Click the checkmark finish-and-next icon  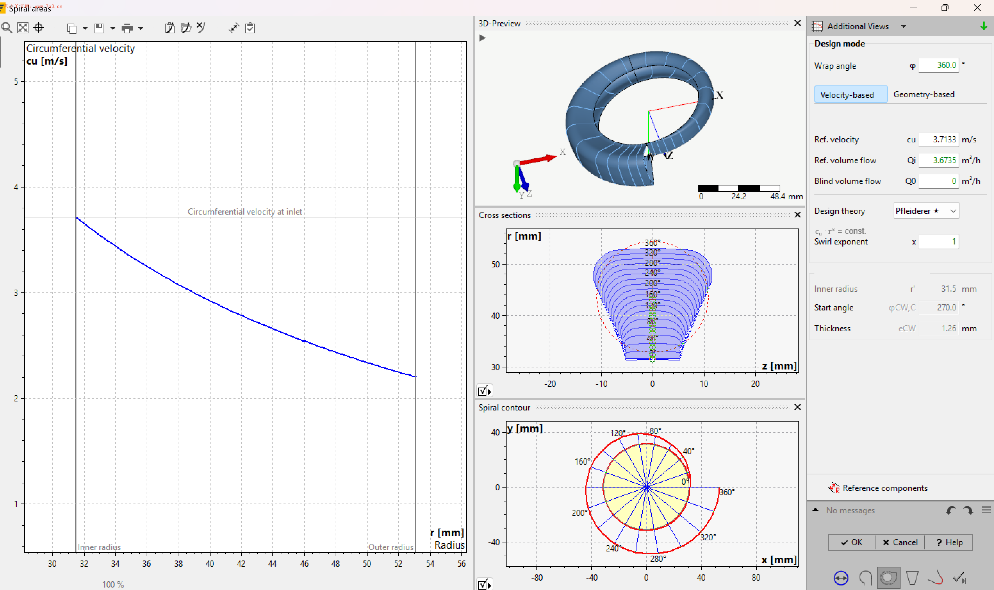click(x=960, y=578)
